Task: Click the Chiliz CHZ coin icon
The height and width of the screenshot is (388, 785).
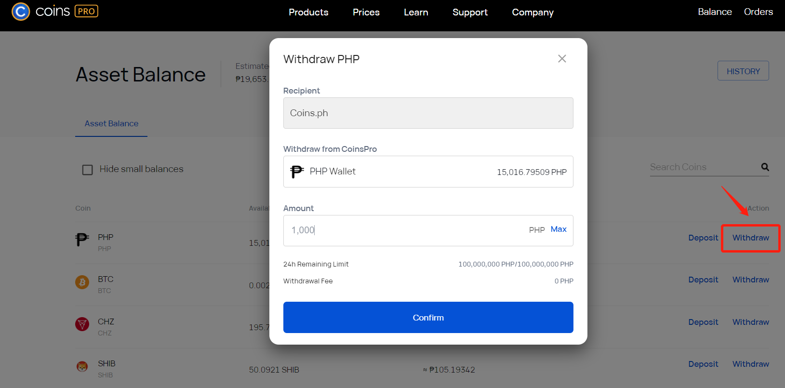Action: click(x=82, y=324)
